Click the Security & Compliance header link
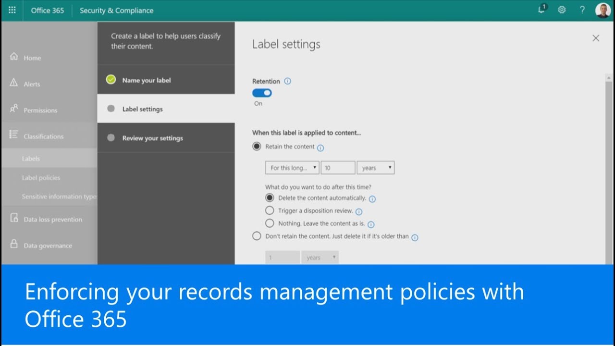615x346 pixels. coord(117,10)
